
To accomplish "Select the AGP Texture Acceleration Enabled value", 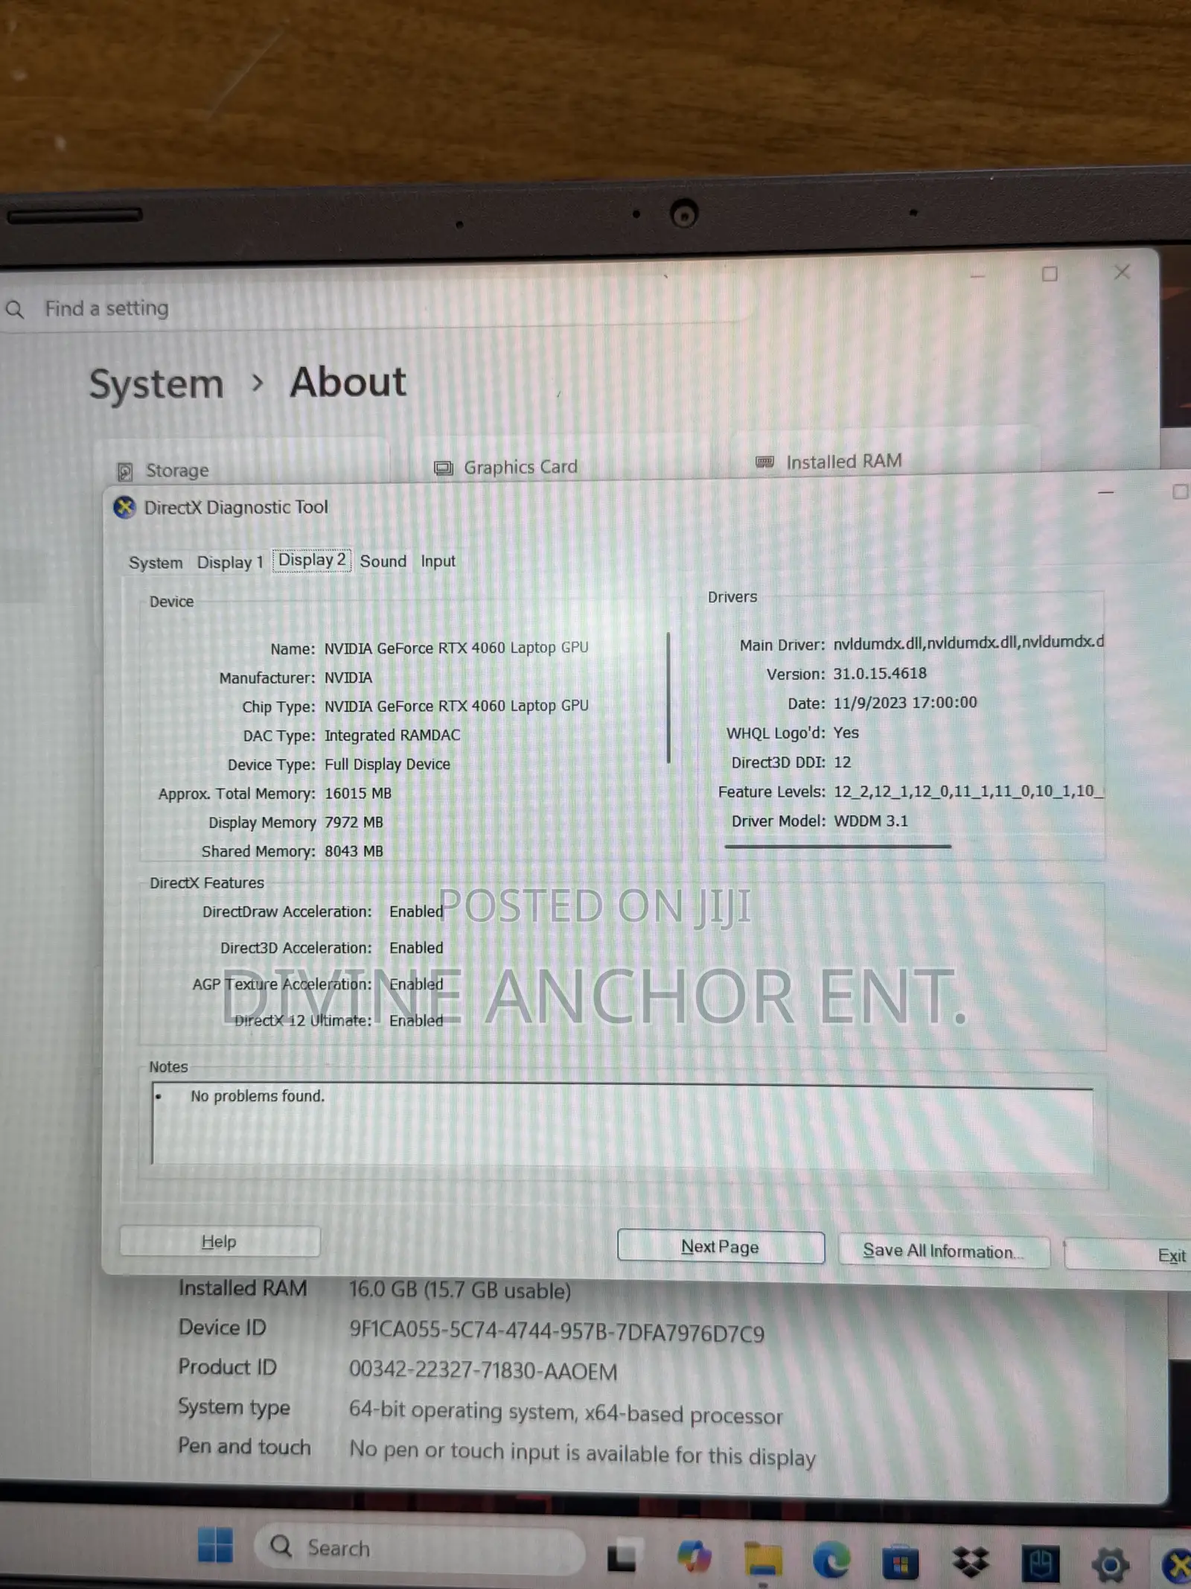I will click(x=416, y=984).
